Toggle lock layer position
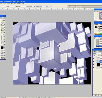 coord(100,56)
